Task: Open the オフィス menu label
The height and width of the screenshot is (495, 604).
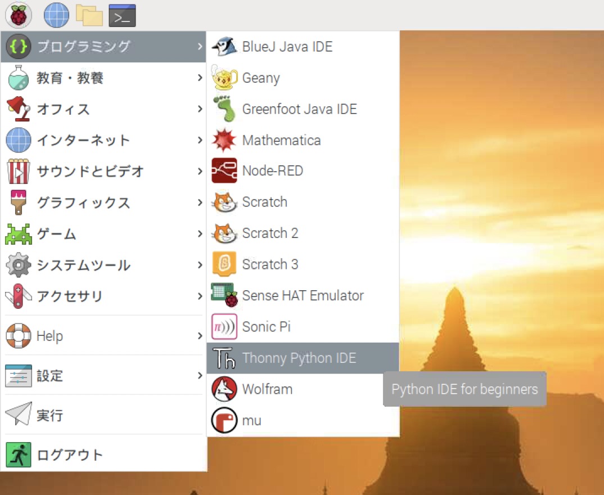Action: click(63, 109)
